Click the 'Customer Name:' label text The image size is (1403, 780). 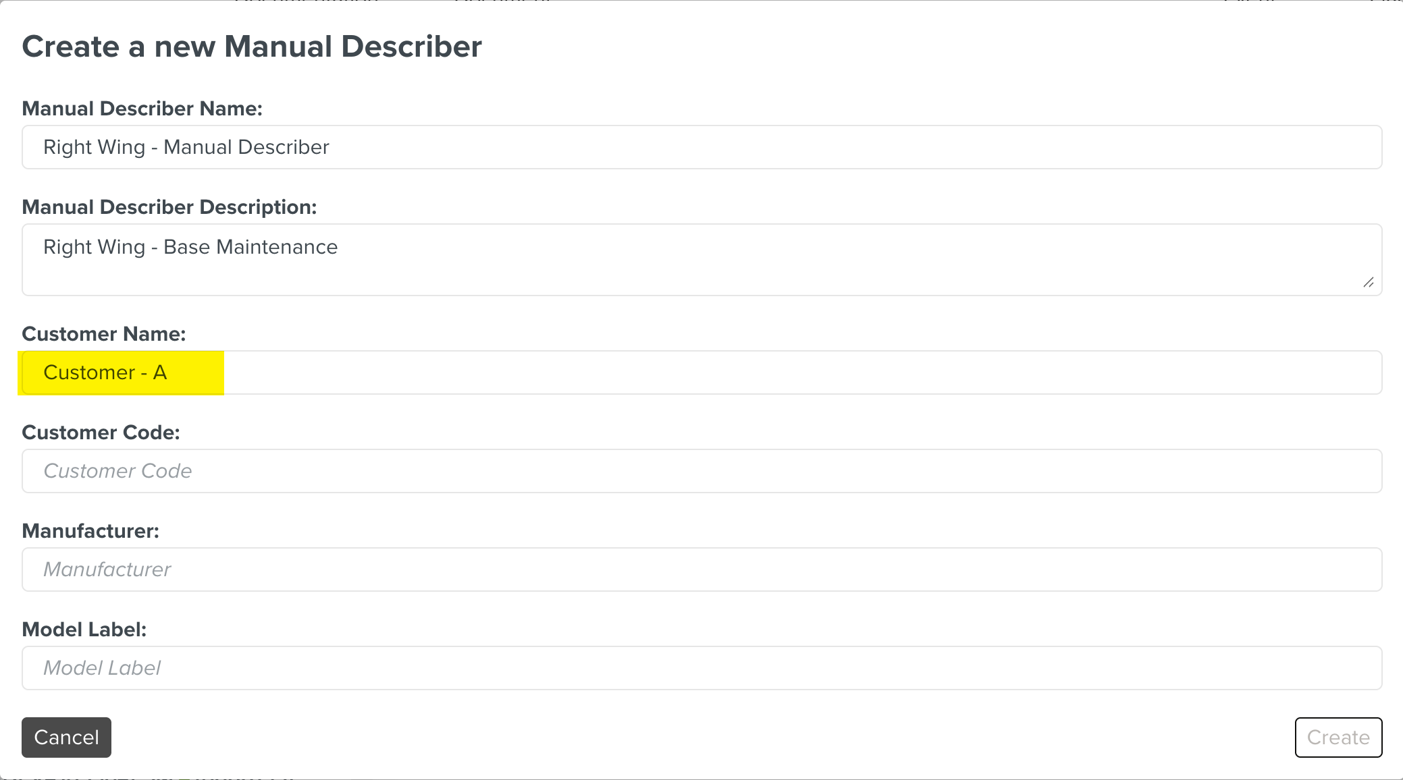click(103, 334)
